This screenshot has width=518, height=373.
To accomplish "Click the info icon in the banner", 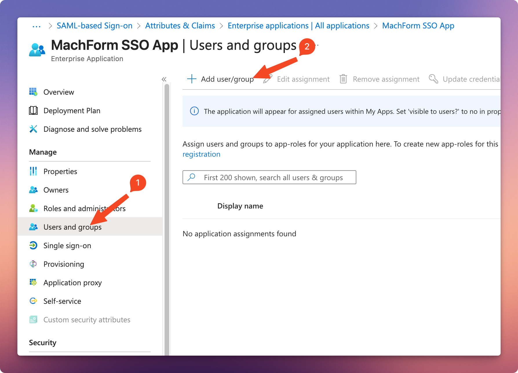I will click(x=194, y=111).
